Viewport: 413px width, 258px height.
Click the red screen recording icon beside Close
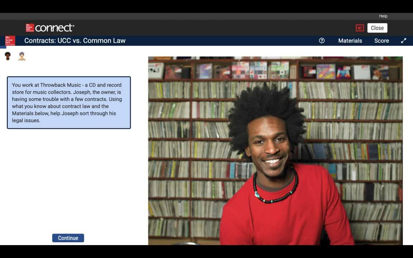360,28
